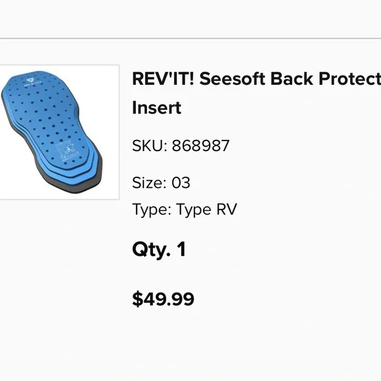Click the certification label on the protector image
The image size is (381, 381).
[67, 152]
